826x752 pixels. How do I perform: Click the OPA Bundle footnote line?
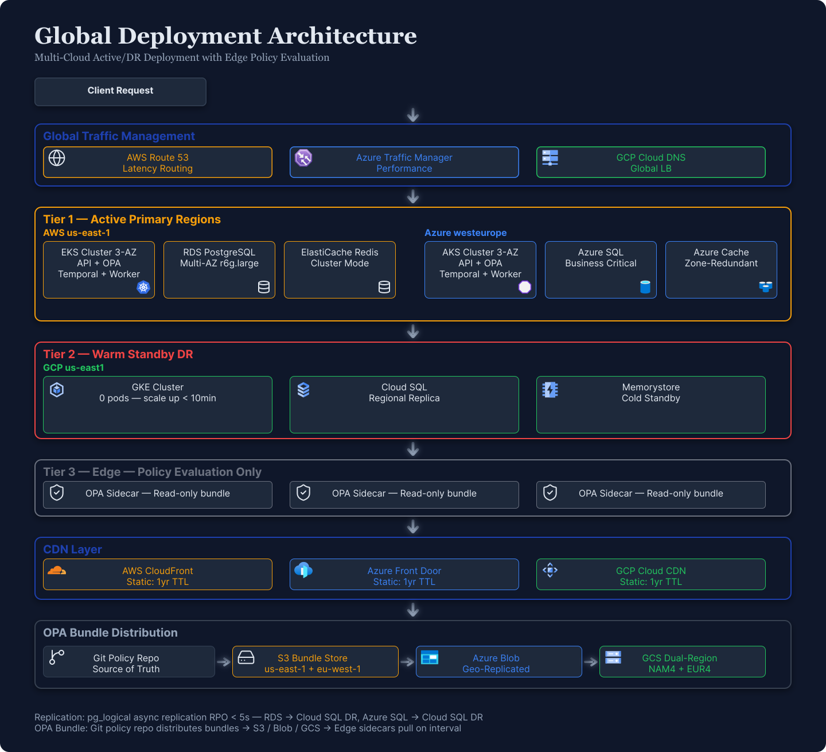pos(248,728)
